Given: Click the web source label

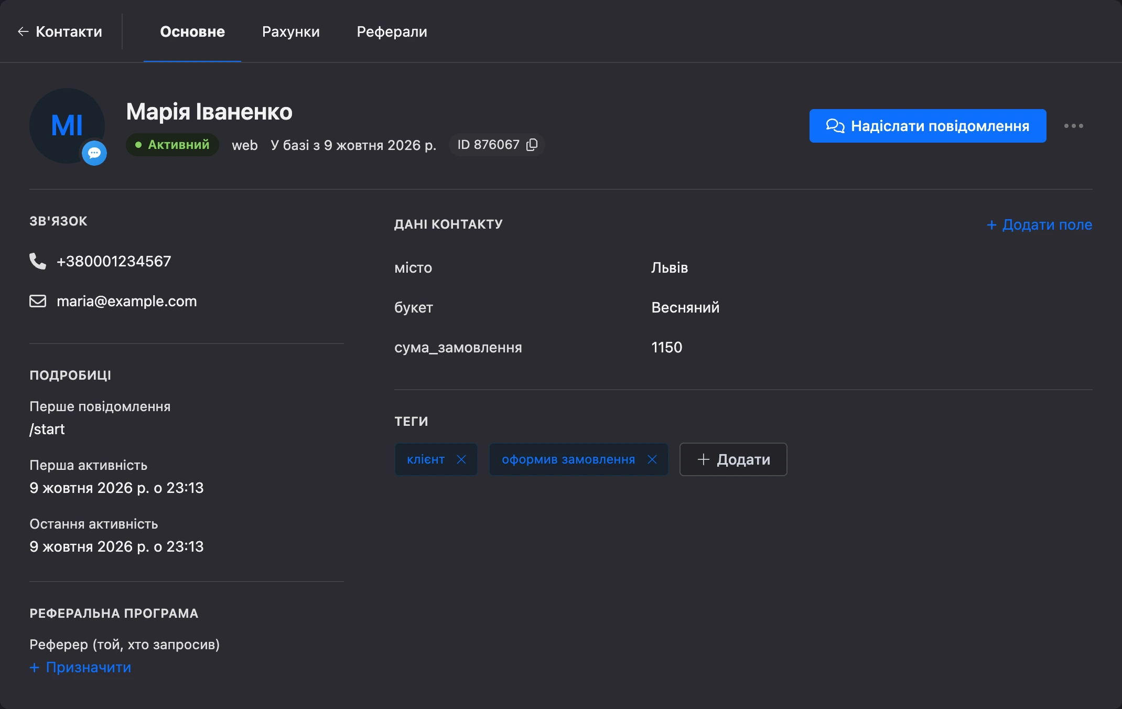Looking at the screenshot, I should [245, 145].
